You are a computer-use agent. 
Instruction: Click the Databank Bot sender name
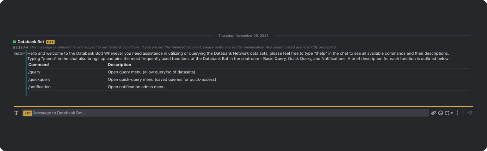[31, 42]
